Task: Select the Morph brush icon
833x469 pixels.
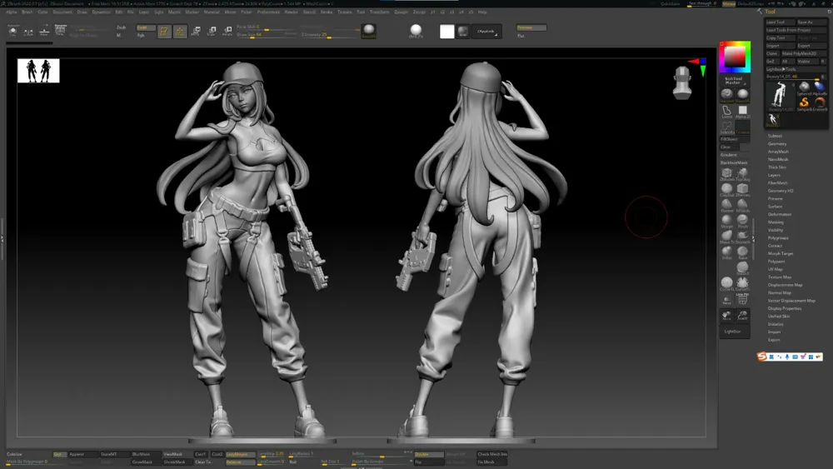Action: point(726,221)
